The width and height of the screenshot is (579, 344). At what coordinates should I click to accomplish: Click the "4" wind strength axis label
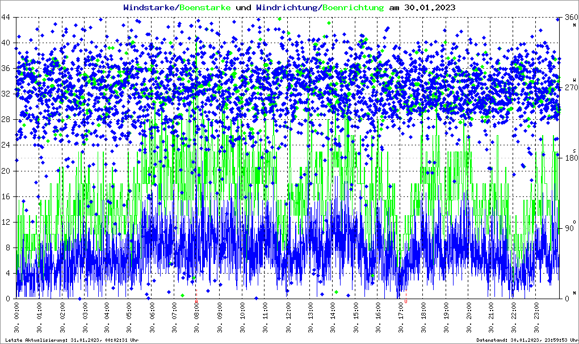point(7,274)
